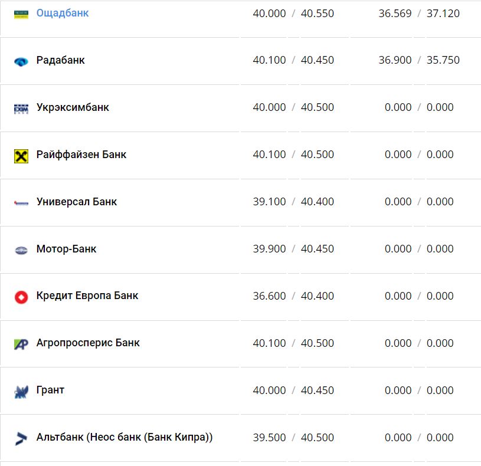Select the Альтбанк (Неос банк) name
The image size is (481, 466).
pyautogui.click(x=125, y=438)
